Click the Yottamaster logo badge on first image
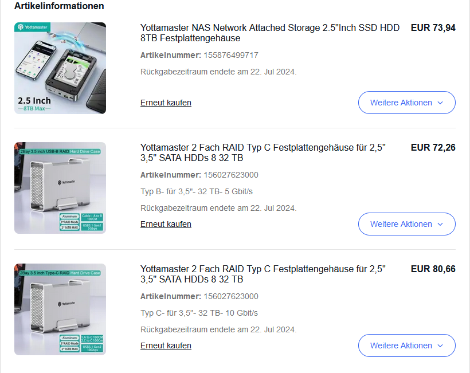This screenshot has height=373, width=470. tap(32, 27)
